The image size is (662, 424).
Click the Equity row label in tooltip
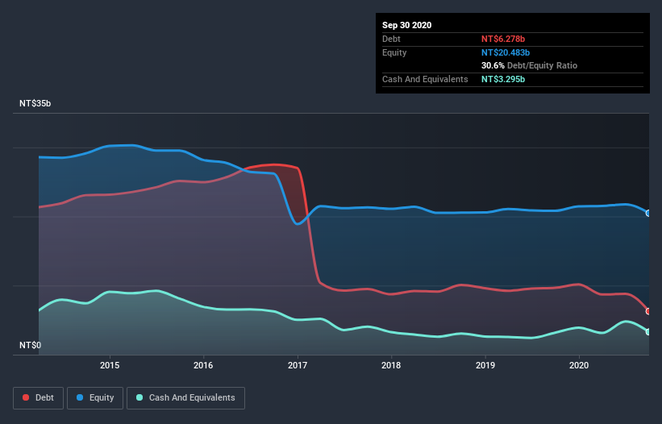coord(394,52)
